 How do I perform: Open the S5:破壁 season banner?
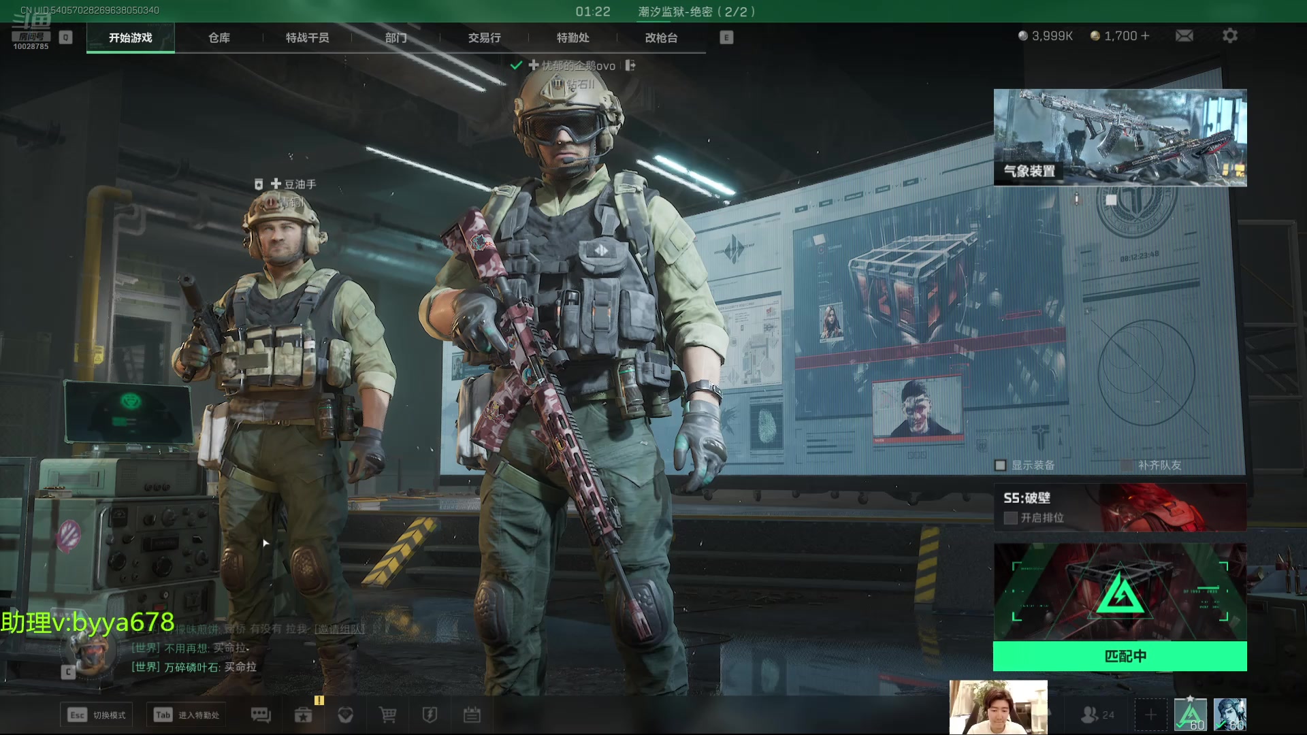(x=1120, y=507)
